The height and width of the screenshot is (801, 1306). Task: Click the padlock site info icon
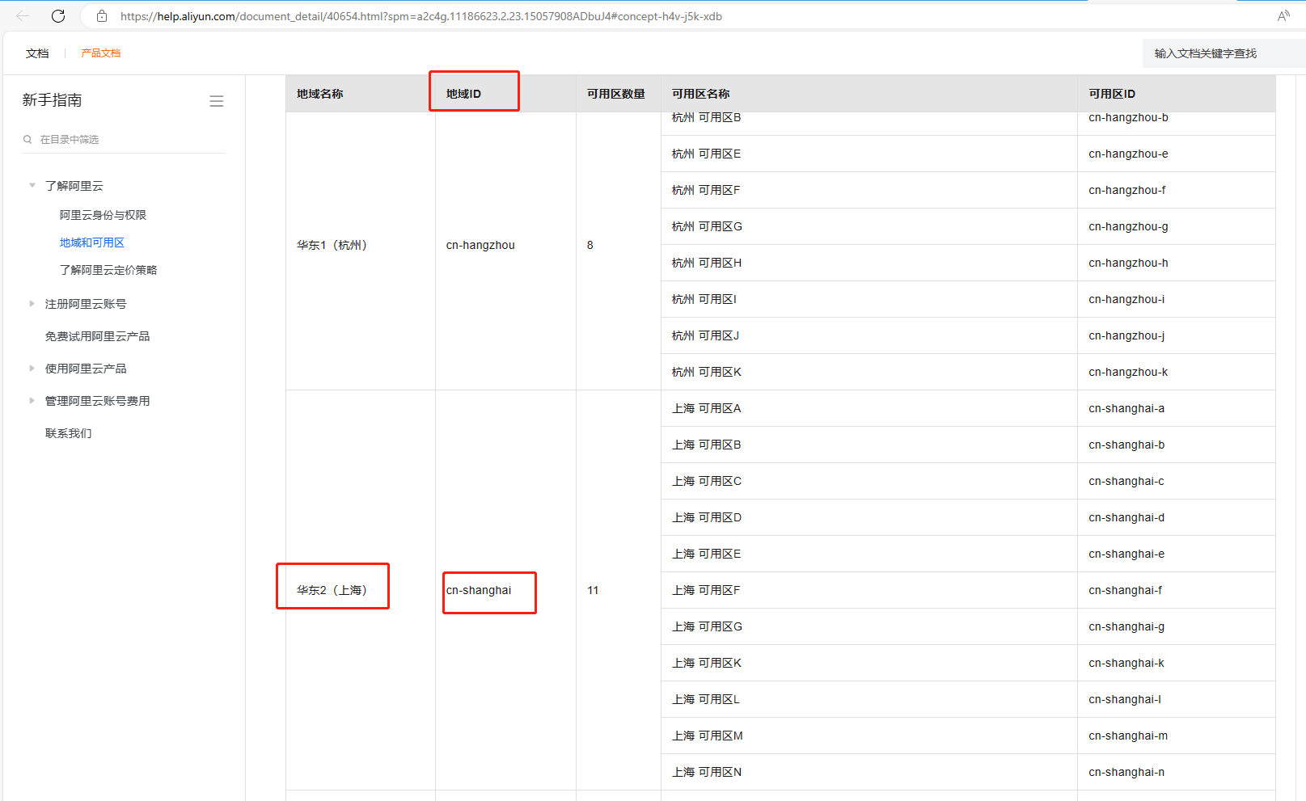[x=102, y=16]
